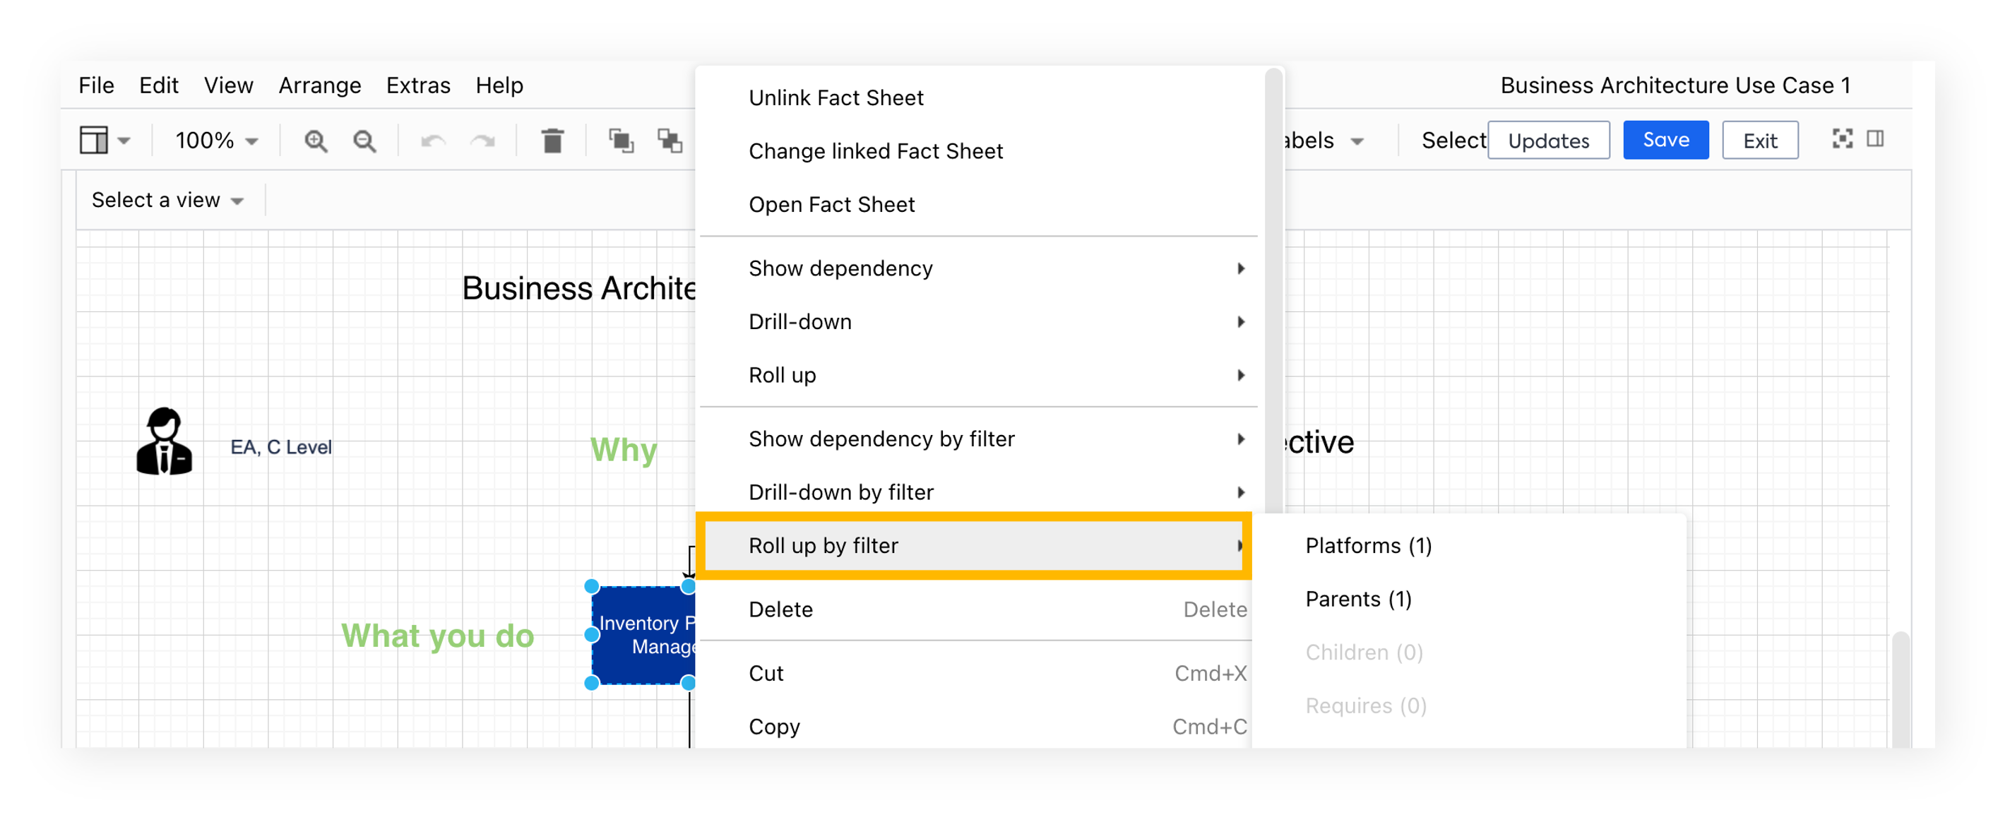
Task: Open the View menu
Action: point(228,85)
